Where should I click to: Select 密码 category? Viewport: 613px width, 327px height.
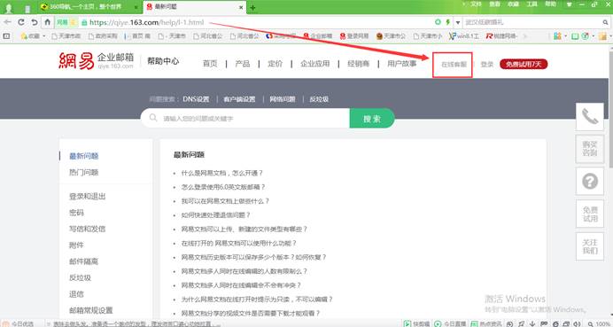click(x=76, y=213)
